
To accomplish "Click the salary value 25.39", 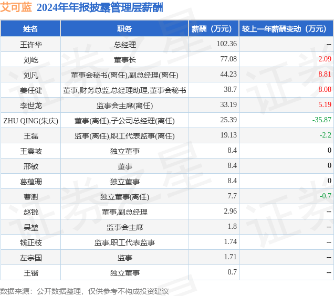I will [228, 120].
